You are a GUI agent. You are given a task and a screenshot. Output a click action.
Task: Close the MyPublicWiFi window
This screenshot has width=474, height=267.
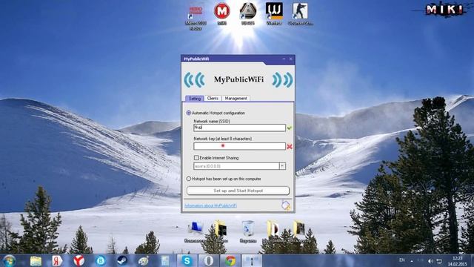291,59
